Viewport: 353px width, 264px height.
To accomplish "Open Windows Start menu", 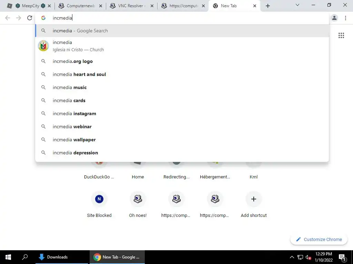I will click(8, 257).
